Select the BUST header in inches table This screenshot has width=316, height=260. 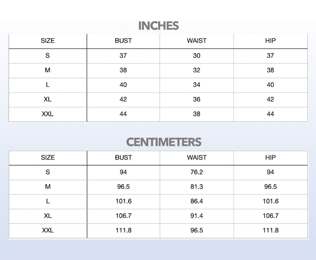(123, 41)
